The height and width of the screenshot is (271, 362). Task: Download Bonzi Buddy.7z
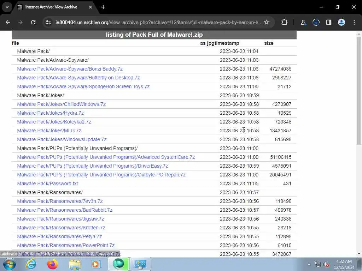pos(70,69)
